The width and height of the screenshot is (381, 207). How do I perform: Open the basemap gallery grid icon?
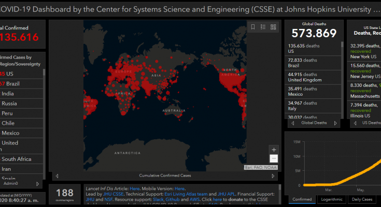(x=273, y=27)
